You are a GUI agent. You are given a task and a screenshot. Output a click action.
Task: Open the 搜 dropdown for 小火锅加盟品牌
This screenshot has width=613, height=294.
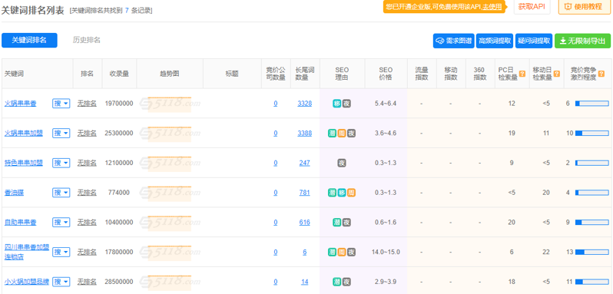point(61,282)
